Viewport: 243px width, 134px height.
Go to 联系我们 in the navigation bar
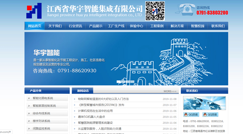point(218,26)
